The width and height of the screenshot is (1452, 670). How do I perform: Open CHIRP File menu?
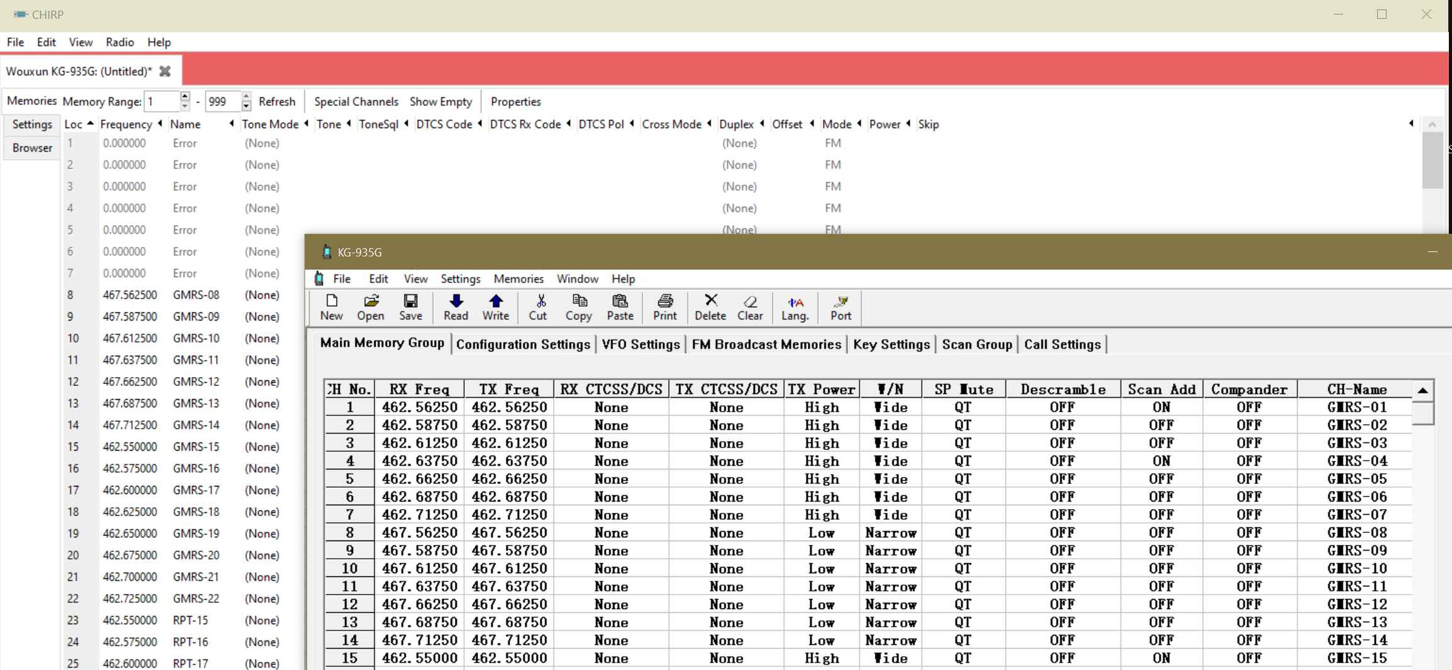click(15, 42)
